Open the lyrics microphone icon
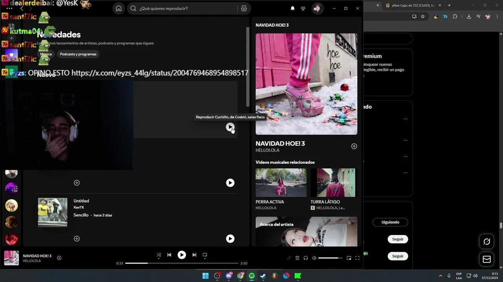Viewport: 503px width, 282px height. [289, 258]
